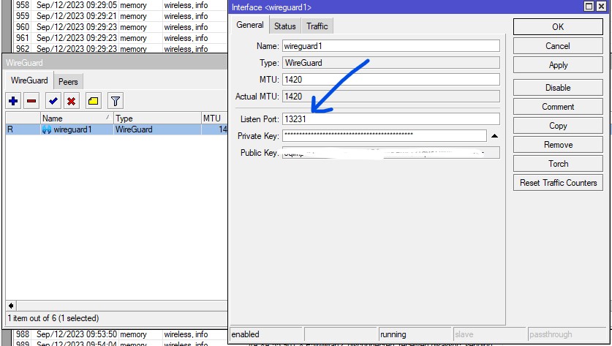Enable interface with blue checkmark icon
The width and height of the screenshot is (612, 346).
(x=53, y=101)
